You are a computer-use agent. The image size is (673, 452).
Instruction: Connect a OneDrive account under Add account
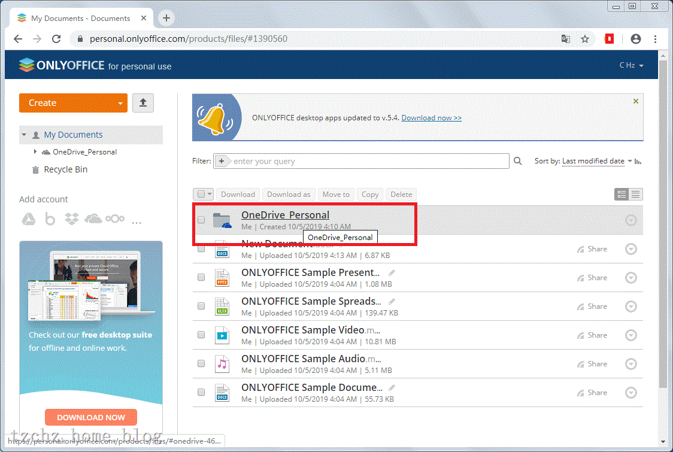(x=93, y=219)
